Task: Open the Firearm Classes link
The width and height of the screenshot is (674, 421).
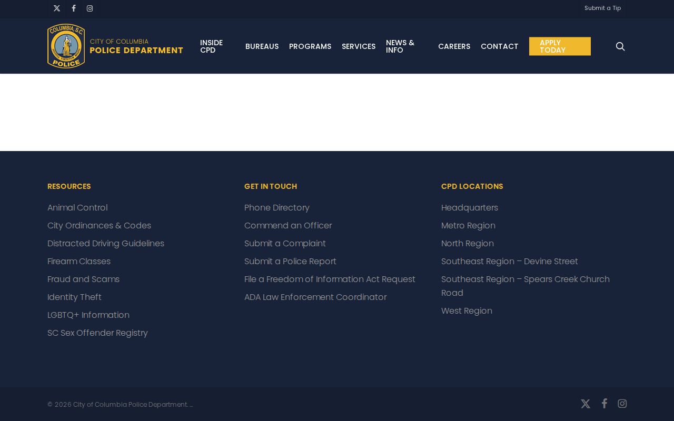Action: (x=79, y=261)
